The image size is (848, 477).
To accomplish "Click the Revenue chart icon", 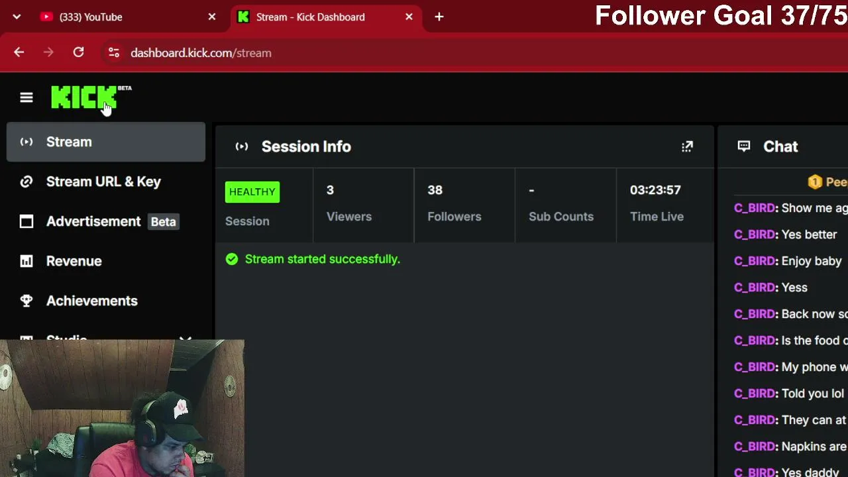I will [x=26, y=261].
